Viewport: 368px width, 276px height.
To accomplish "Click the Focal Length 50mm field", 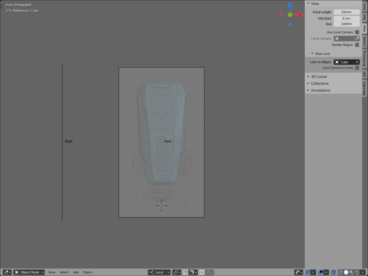I will click(347, 12).
